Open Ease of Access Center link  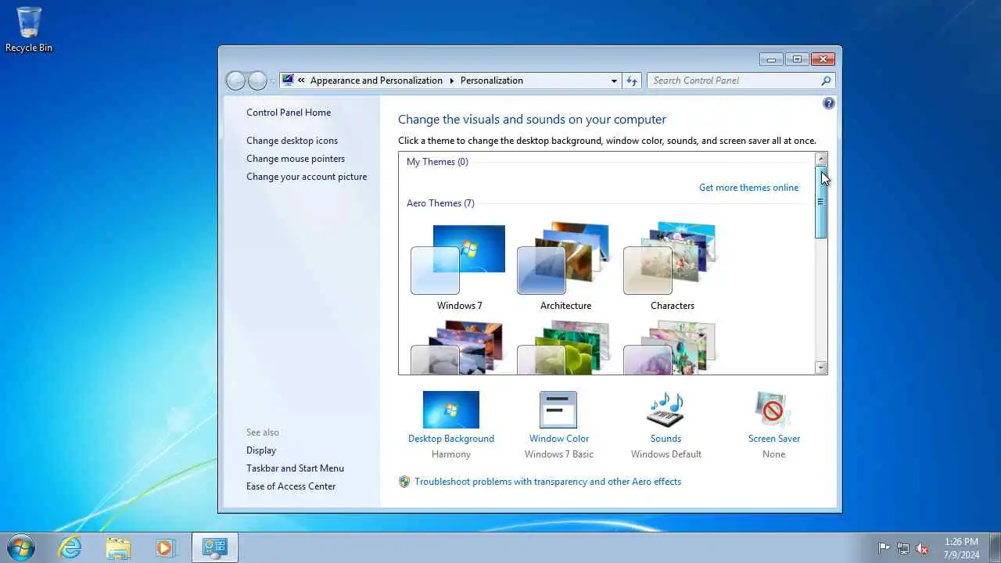point(291,486)
